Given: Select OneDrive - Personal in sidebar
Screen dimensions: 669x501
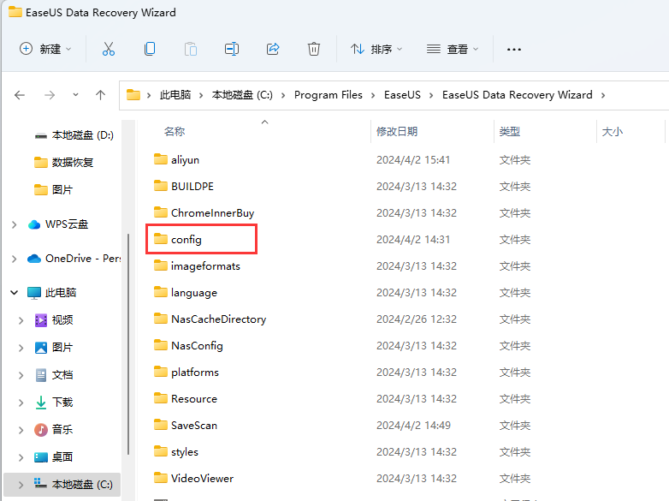Looking at the screenshot, I should [83, 259].
